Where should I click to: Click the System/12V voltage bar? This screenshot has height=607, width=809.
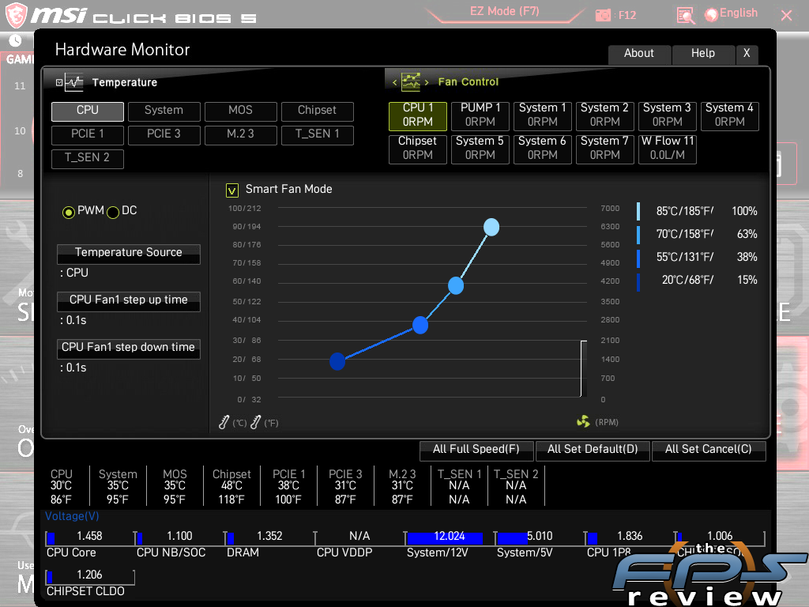click(x=450, y=538)
